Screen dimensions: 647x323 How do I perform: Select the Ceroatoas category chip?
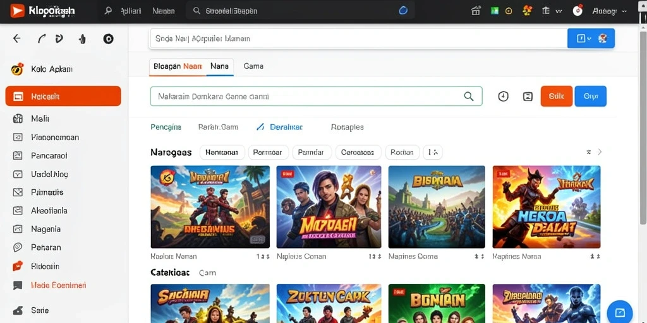[x=358, y=153]
